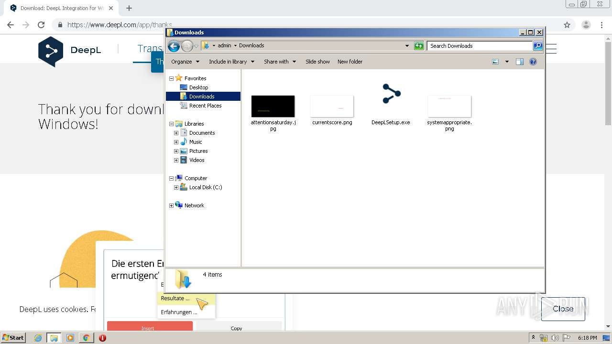
Task: Expand the Pictures library node
Action: (176, 151)
